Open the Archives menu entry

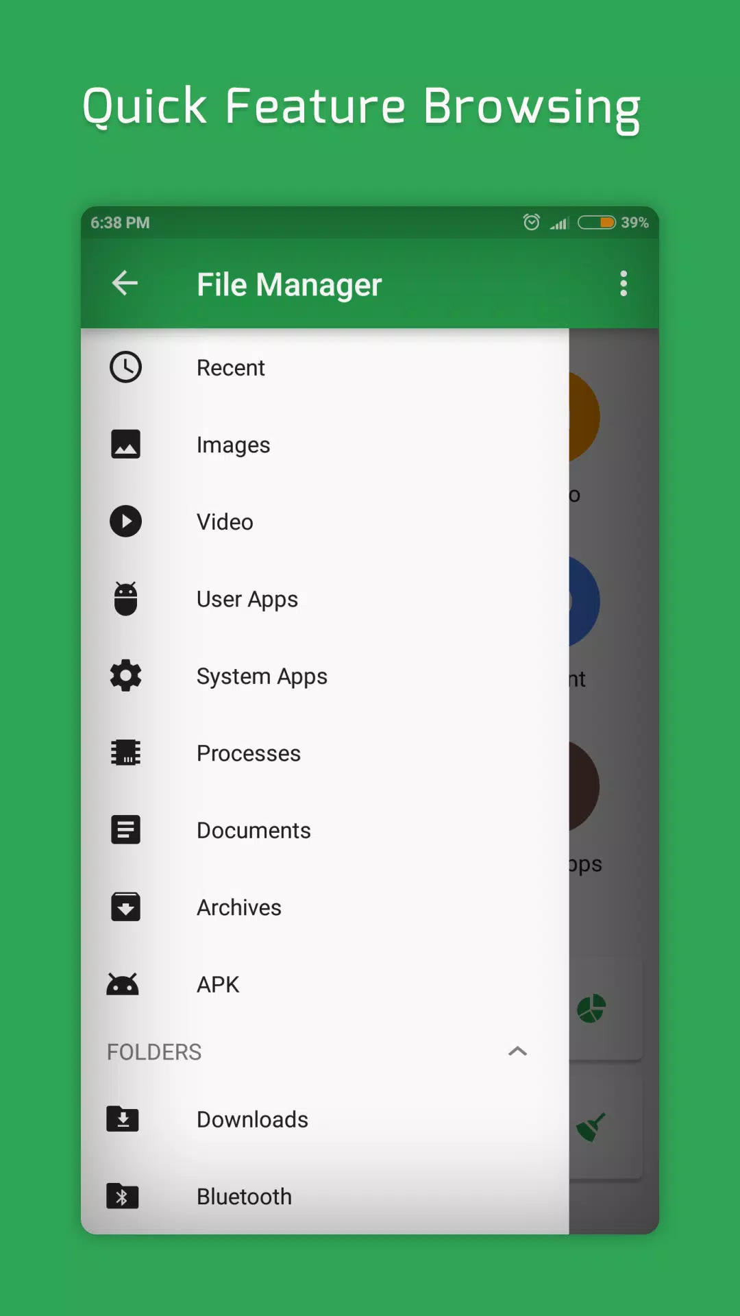(x=325, y=907)
